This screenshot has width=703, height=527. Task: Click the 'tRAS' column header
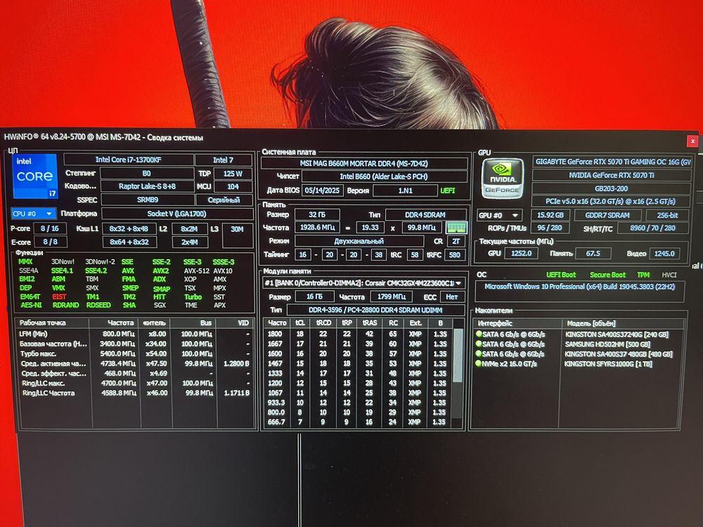[370, 323]
